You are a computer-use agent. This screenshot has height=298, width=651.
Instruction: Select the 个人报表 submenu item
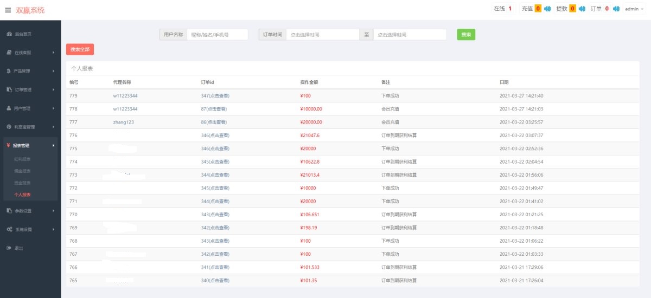22,195
